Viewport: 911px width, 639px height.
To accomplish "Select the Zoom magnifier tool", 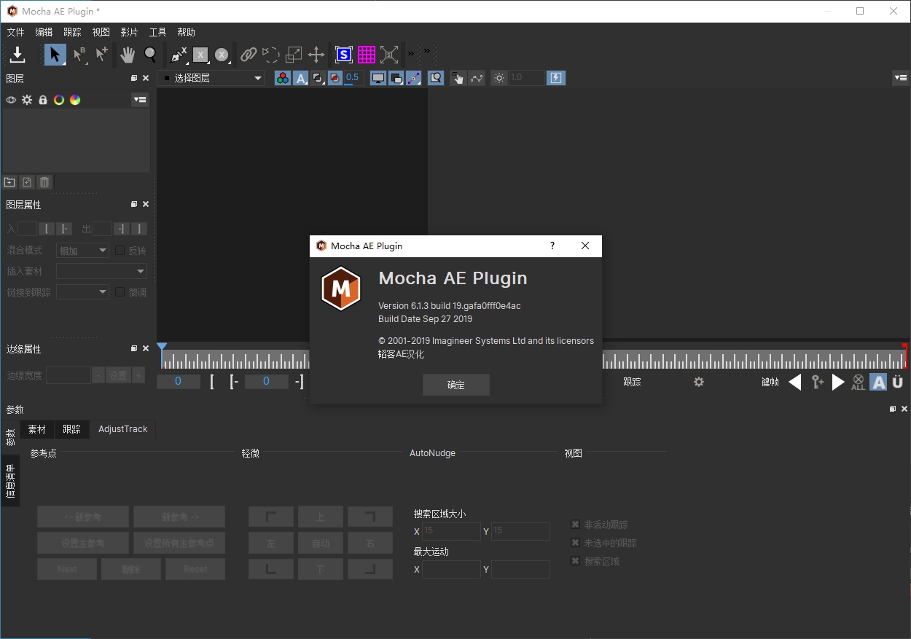I will [150, 55].
